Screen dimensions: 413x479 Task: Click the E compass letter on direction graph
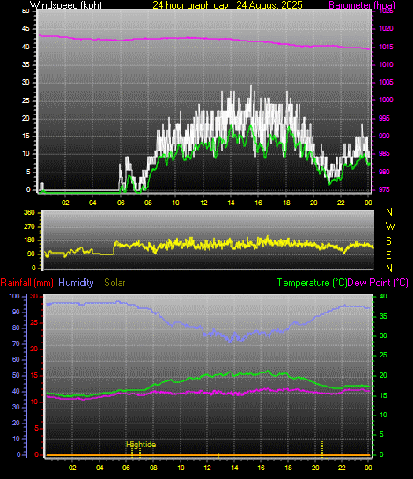click(x=388, y=255)
